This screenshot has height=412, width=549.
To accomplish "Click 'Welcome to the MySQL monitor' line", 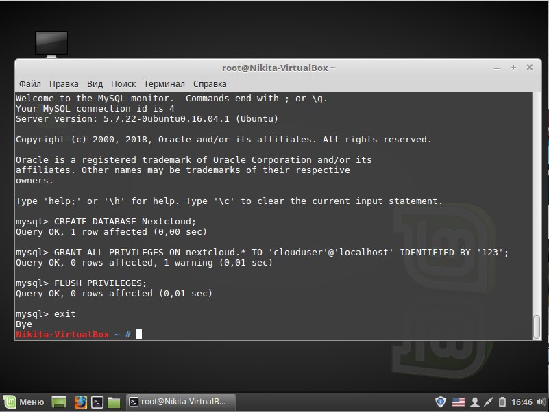I will (x=171, y=99).
